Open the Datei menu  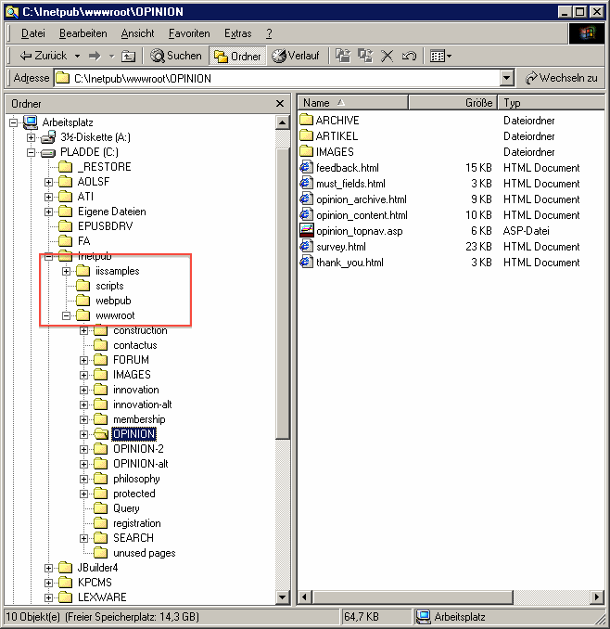point(32,33)
